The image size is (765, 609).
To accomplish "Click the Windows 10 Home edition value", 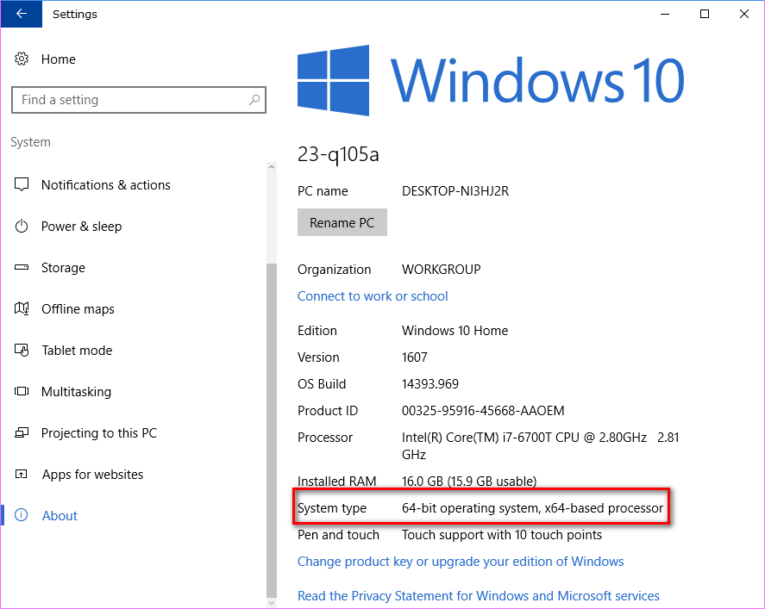I will 455,331.
